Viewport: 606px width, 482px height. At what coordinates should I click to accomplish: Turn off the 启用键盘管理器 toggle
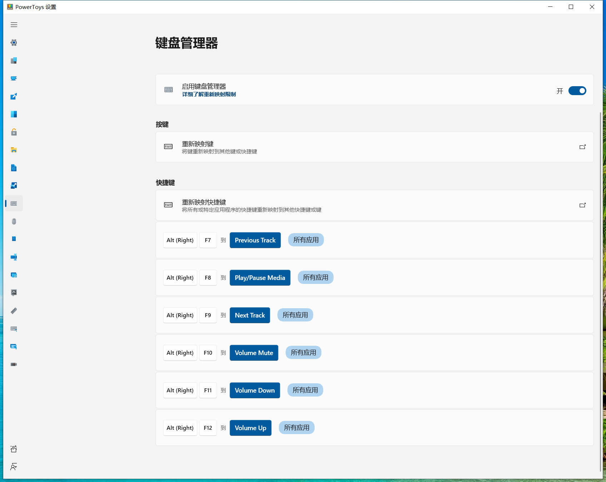point(577,91)
